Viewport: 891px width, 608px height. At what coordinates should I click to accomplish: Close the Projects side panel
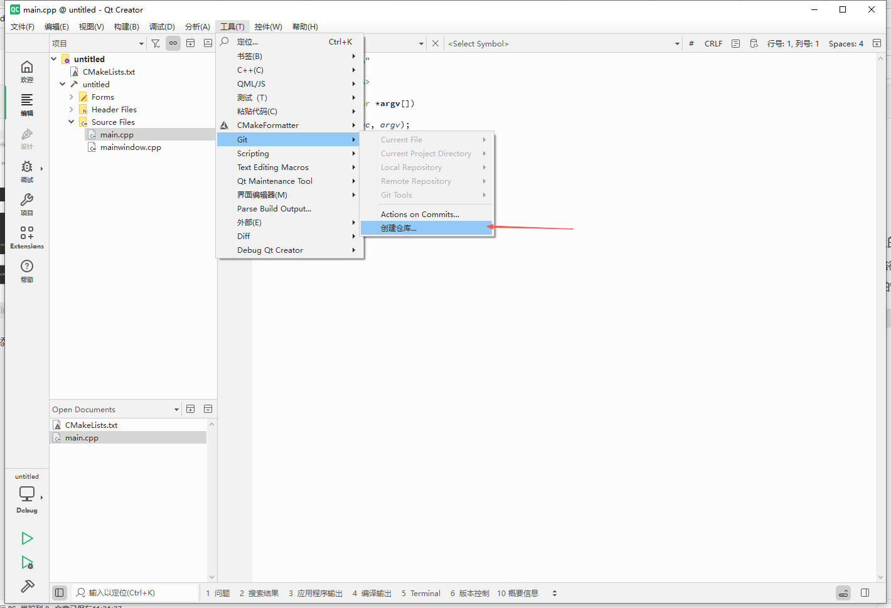pyautogui.click(x=208, y=43)
